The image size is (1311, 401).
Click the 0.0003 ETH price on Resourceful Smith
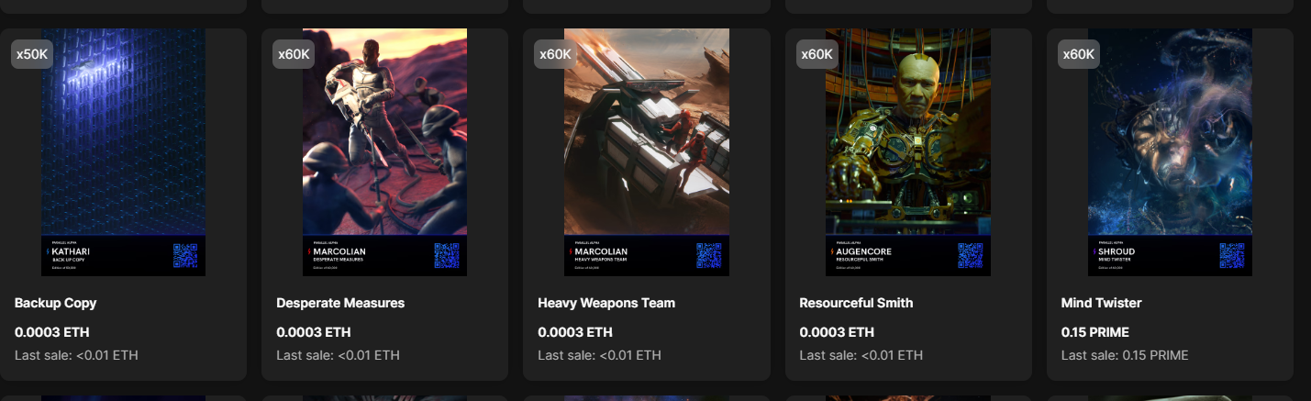837,332
